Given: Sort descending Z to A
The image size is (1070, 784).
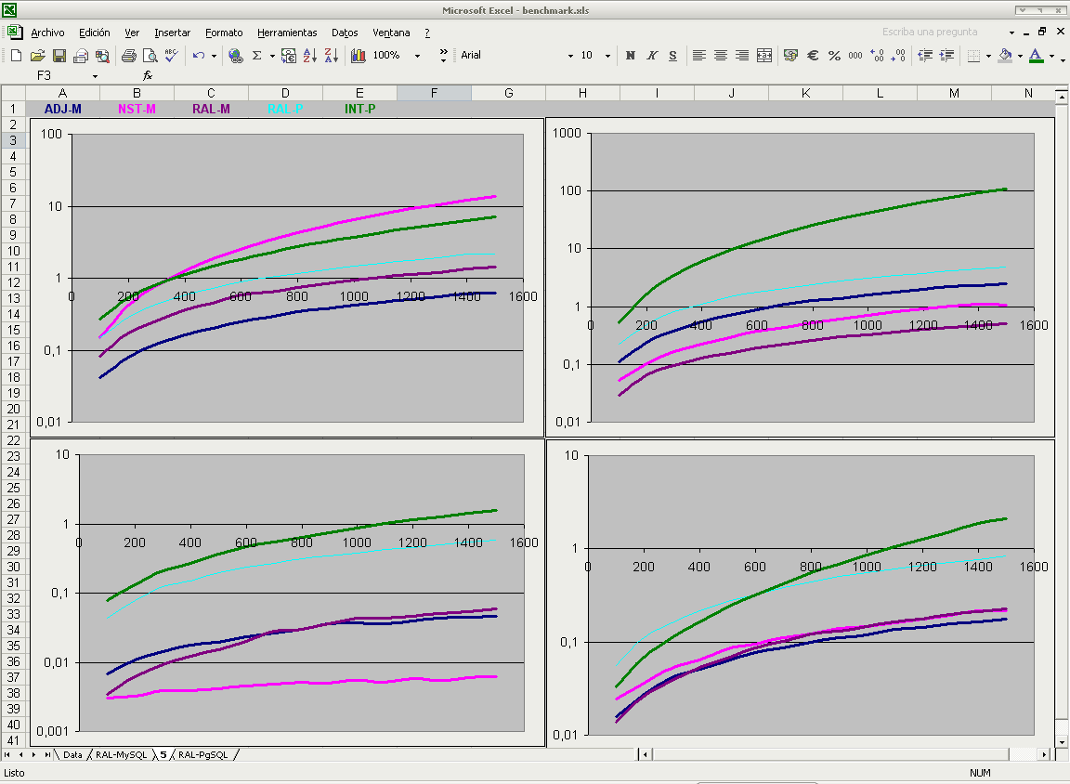Looking at the screenshot, I should (332, 55).
